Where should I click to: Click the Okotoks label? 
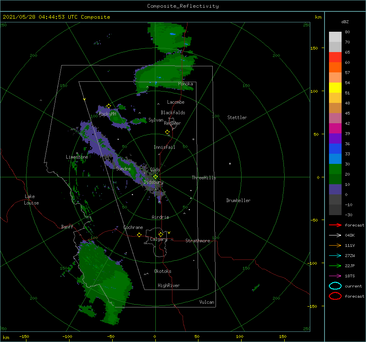tap(163, 271)
